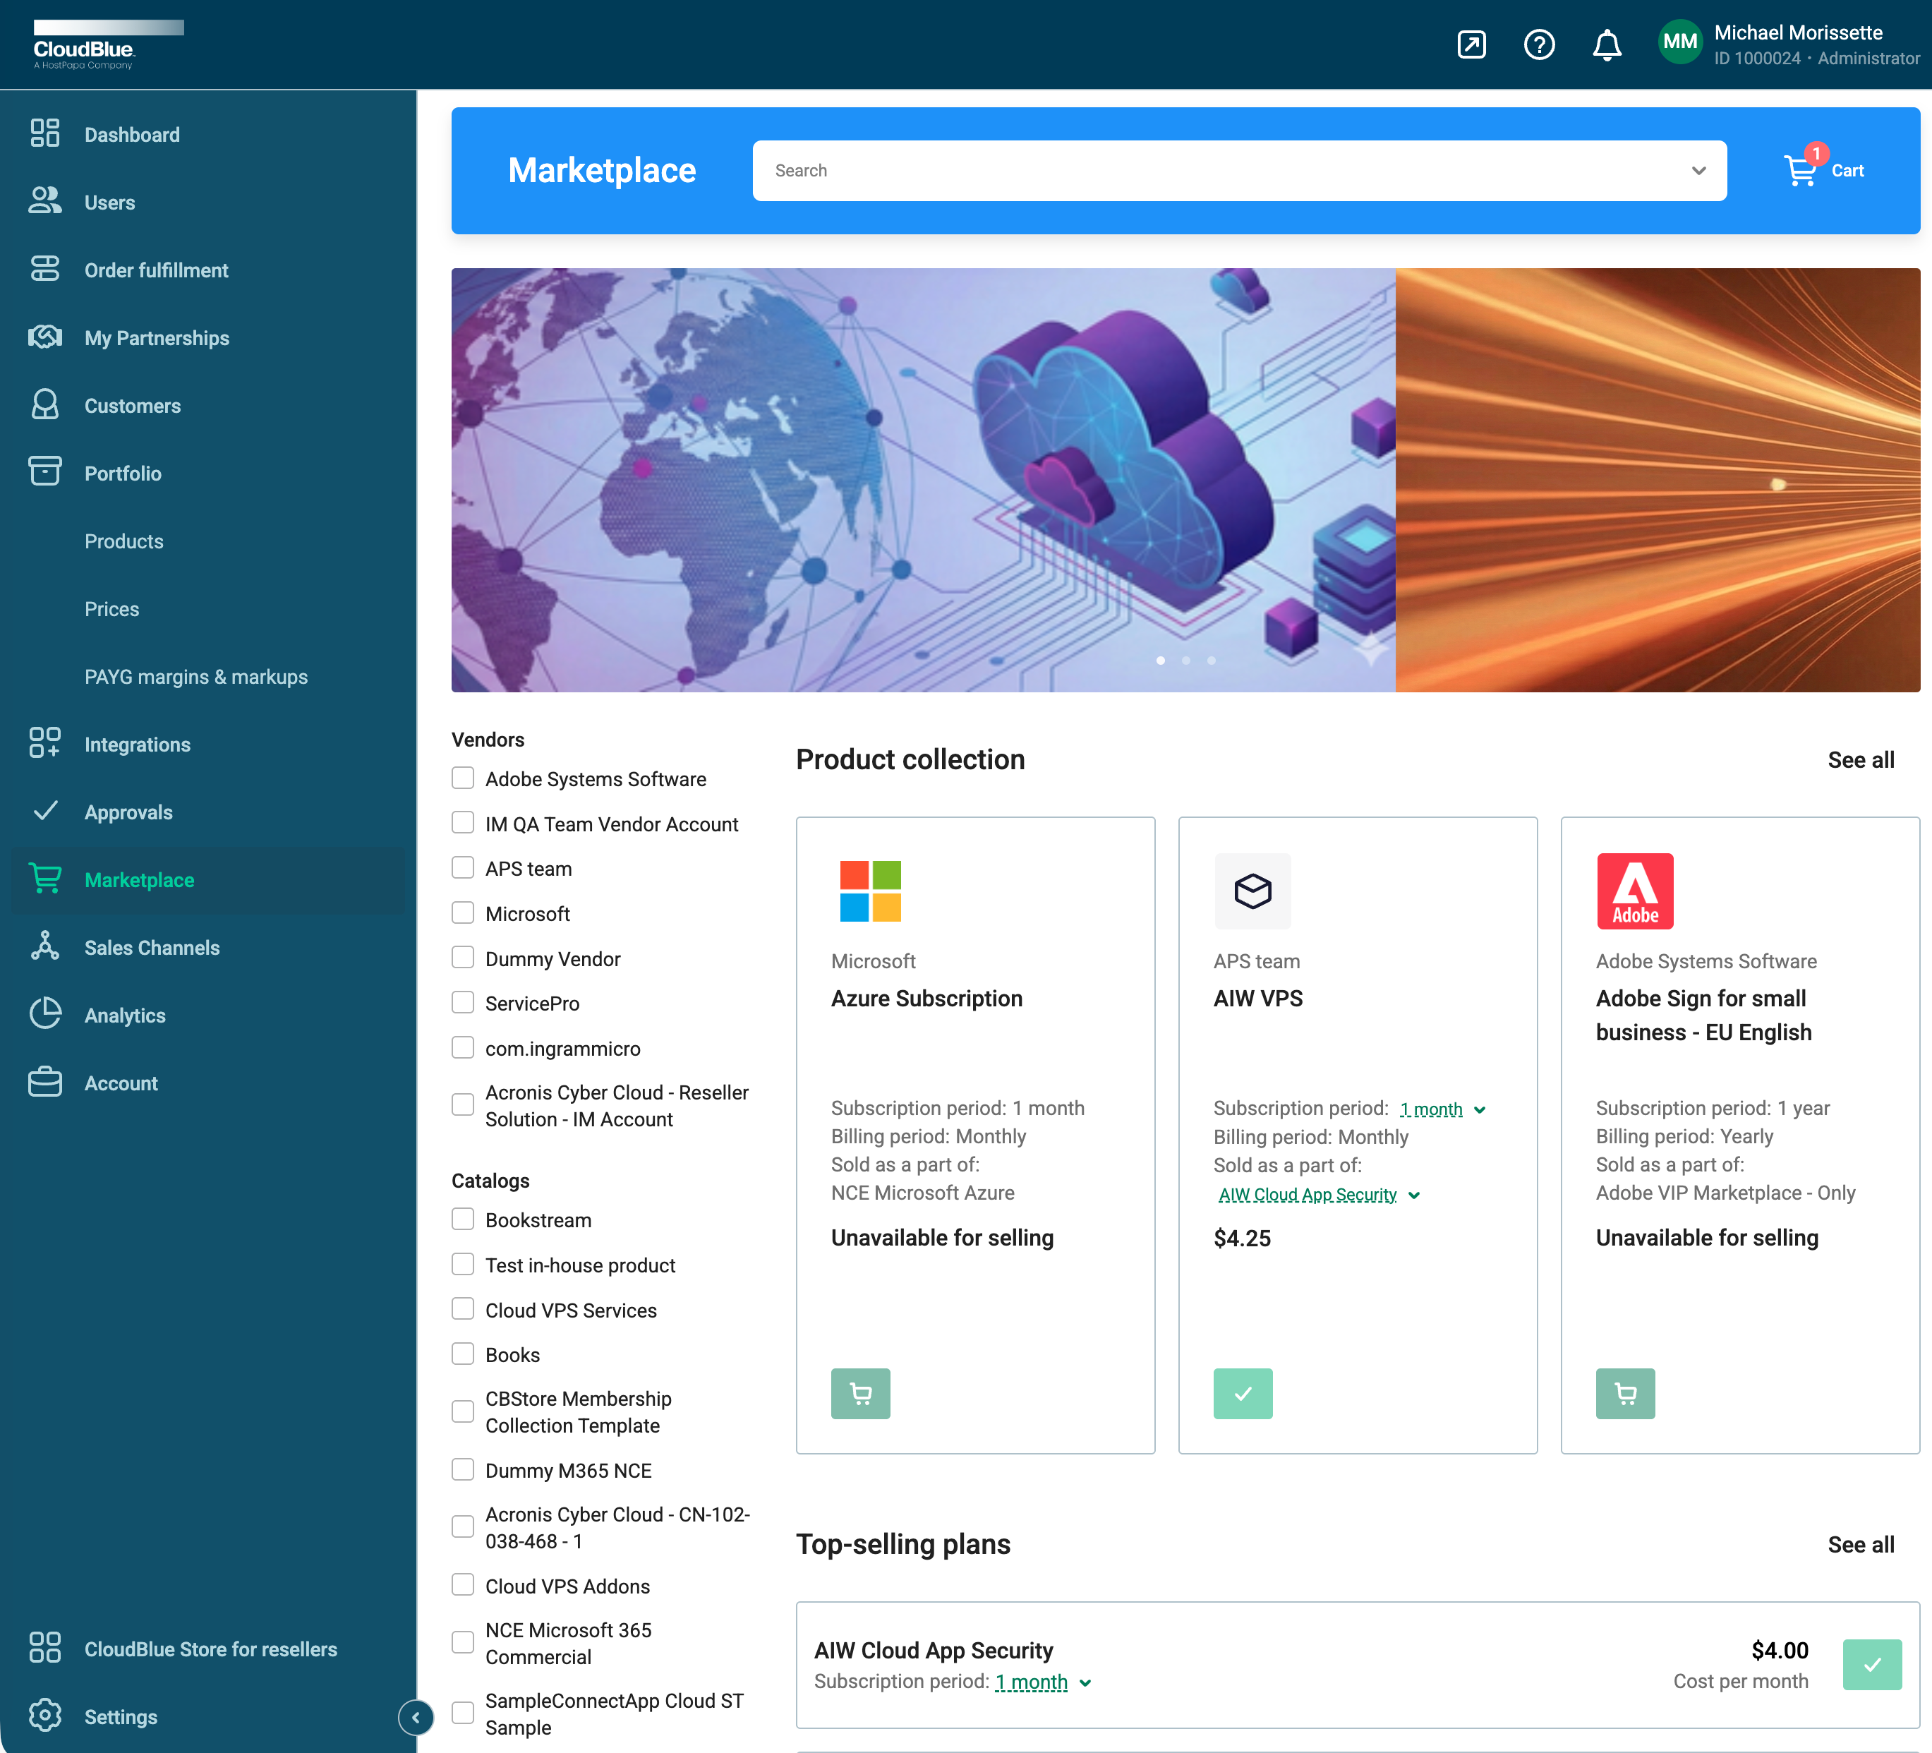1932x1753 pixels.
Task: Click the help question mark icon
Action: click(x=1539, y=45)
